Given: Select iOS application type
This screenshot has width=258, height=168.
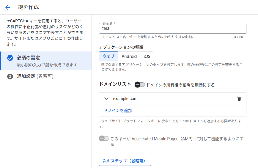Looking at the screenshot, I should tap(147, 56).
